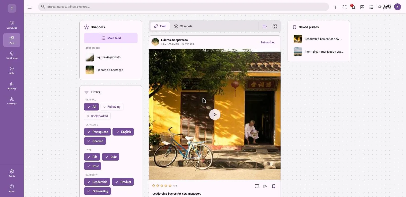Open the dashboard chart icon in top bar
The width and height of the screenshot is (406, 197).
point(363,7)
